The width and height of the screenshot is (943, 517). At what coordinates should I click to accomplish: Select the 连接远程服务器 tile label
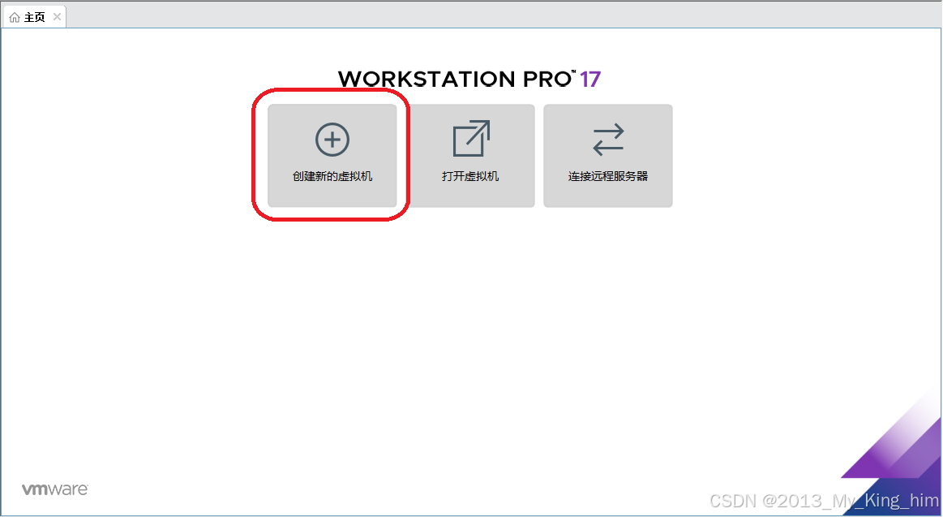tap(608, 176)
